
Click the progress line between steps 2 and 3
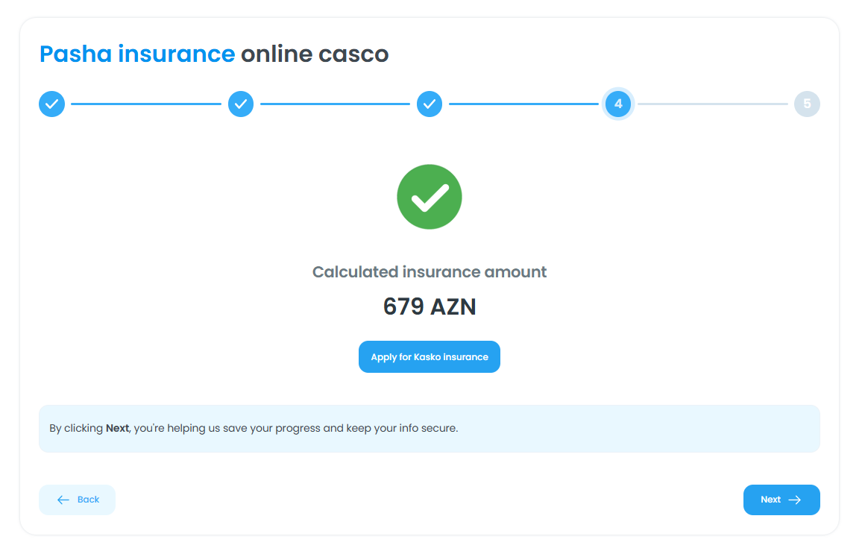pyautogui.click(x=335, y=104)
